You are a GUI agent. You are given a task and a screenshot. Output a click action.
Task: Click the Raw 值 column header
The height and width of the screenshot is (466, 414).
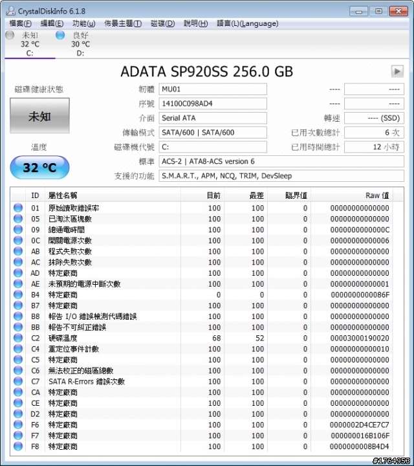[352, 195]
